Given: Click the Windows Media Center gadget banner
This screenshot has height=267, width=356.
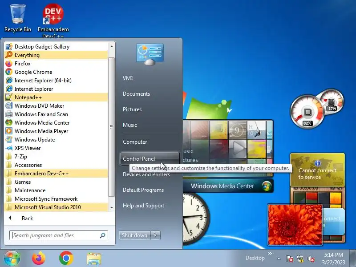Looking at the screenshot, I should [228, 186].
